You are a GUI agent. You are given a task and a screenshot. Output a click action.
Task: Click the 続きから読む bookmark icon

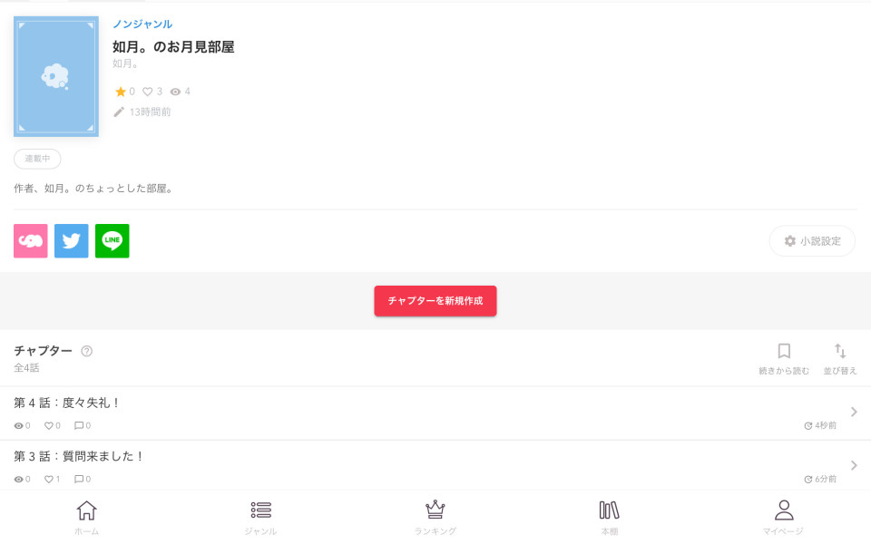(784, 351)
